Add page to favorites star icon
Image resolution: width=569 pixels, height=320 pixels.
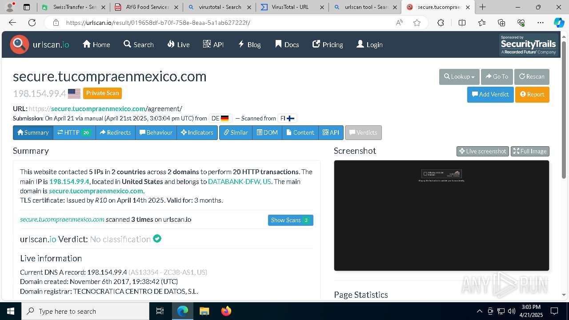(x=417, y=23)
